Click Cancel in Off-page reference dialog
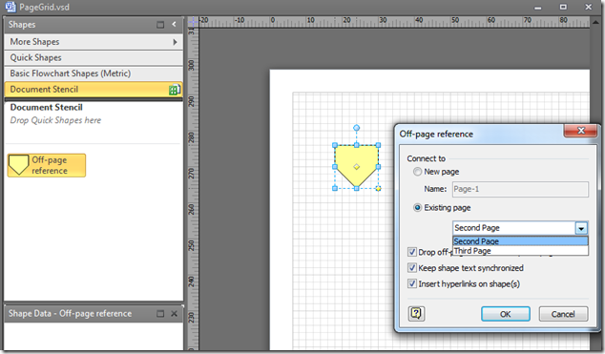The image size is (605, 354). pos(563,314)
